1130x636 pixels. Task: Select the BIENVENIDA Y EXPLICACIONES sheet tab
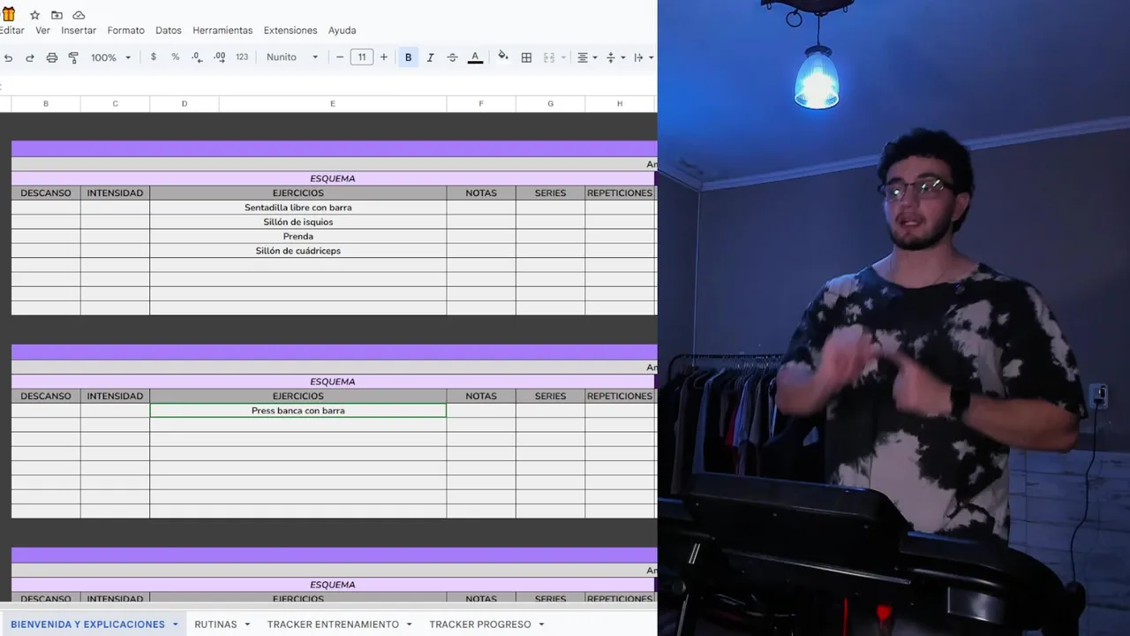pyautogui.click(x=87, y=625)
